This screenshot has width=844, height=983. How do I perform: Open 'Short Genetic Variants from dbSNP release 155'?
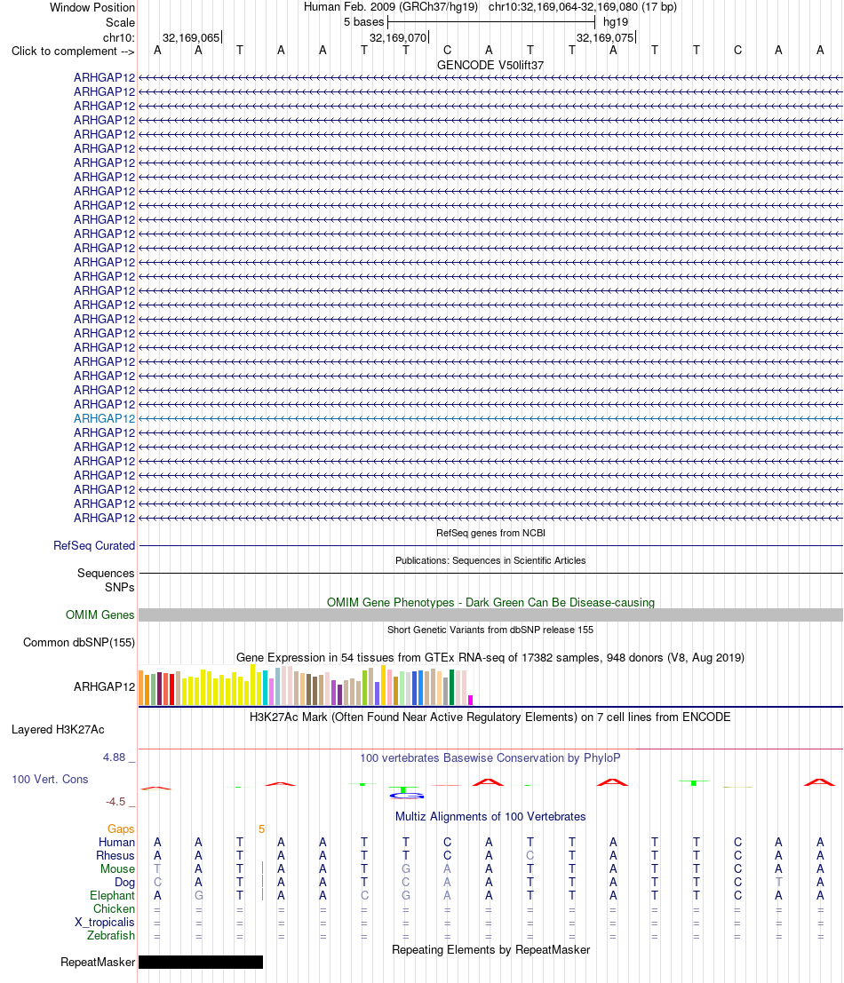point(490,630)
